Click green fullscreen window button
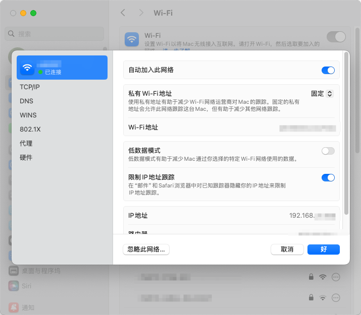361x315 pixels. click(33, 13)
